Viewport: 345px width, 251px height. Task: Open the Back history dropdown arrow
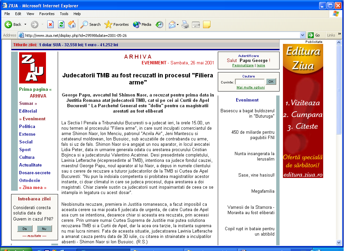(25, 24)
